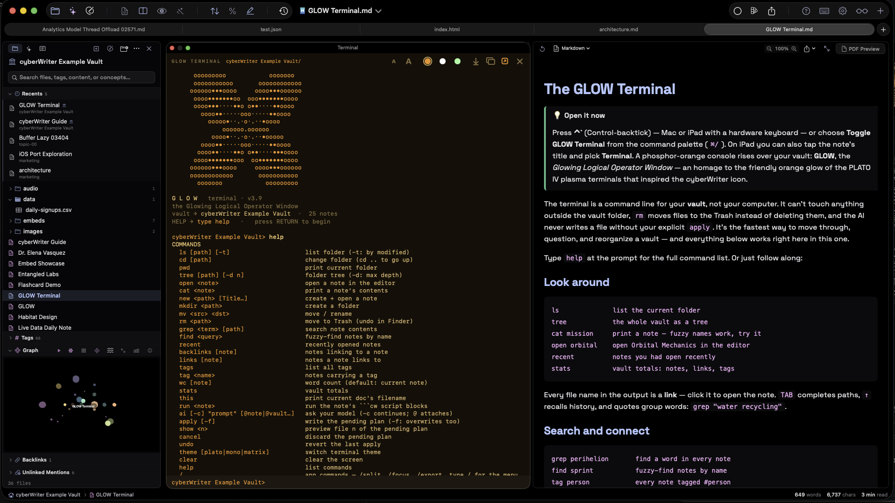The image size is (895, 503).
Task: Expand the audio folder
Action: click(x=10, y=189)
